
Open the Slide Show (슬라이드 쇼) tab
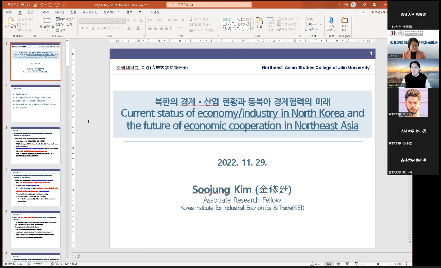[x=112, y=12]
